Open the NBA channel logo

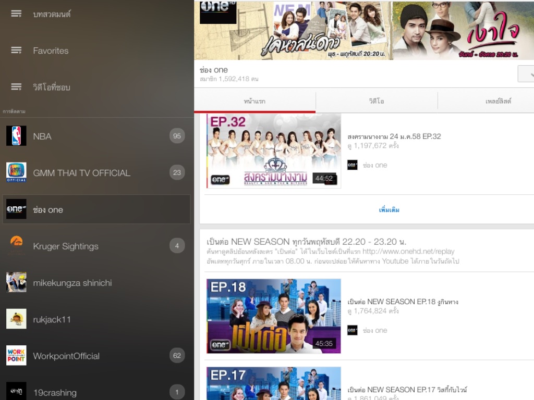(16, 136)
